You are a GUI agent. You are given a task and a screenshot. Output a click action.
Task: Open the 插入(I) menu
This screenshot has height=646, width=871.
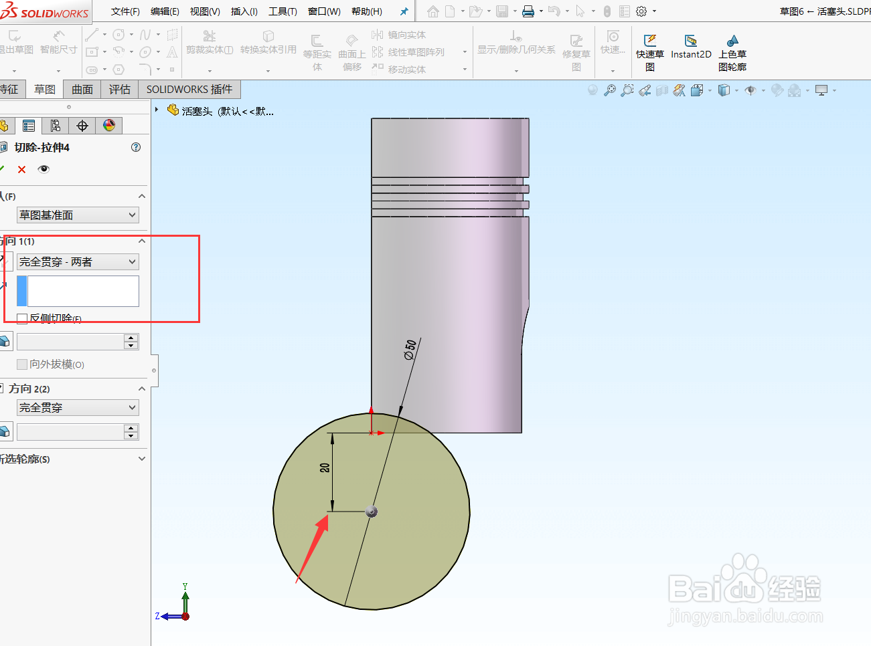(x=243, y=11)
